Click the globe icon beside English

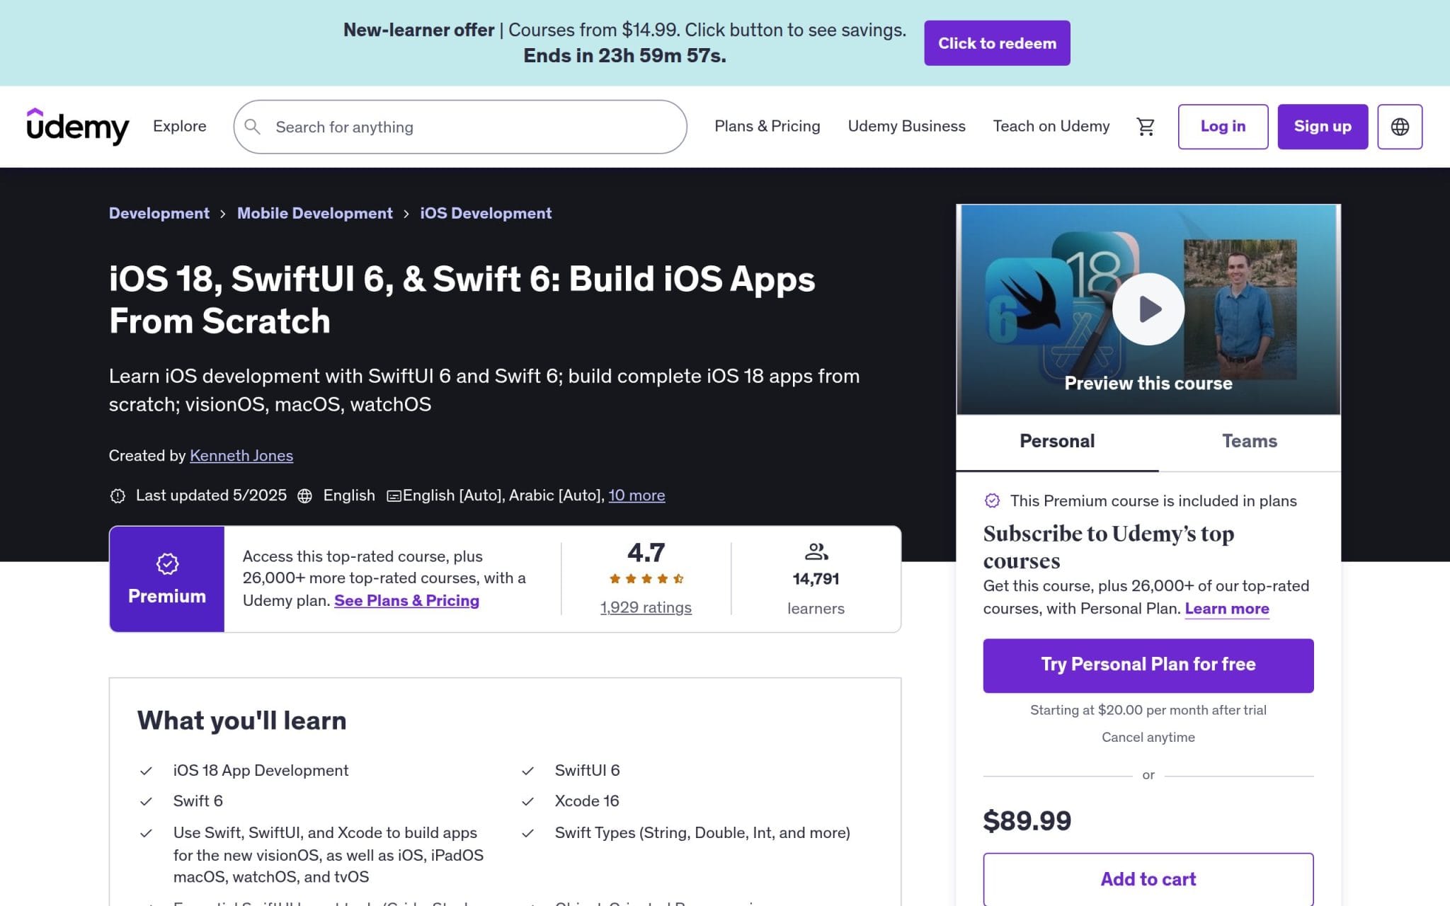(304, 495)
